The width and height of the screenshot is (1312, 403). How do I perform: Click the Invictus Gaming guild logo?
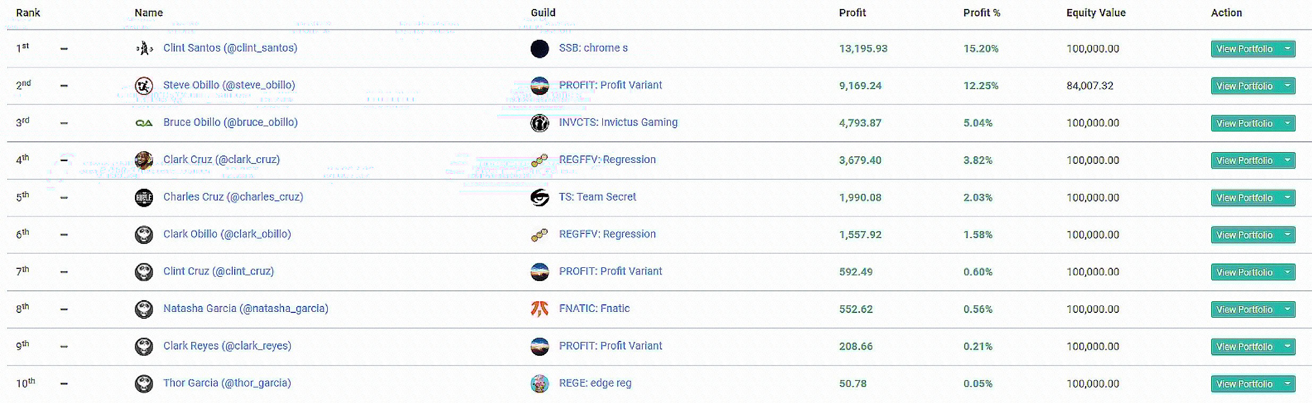click(540, 123)
